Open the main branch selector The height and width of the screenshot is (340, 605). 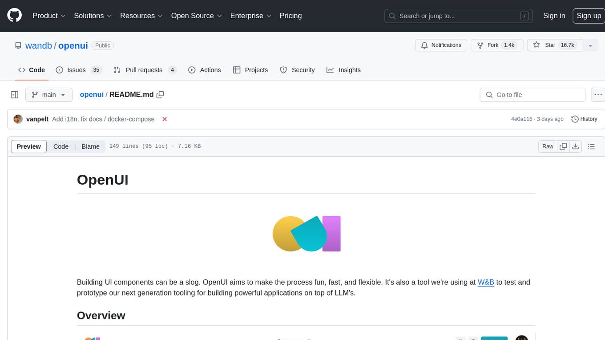point(49,95)
